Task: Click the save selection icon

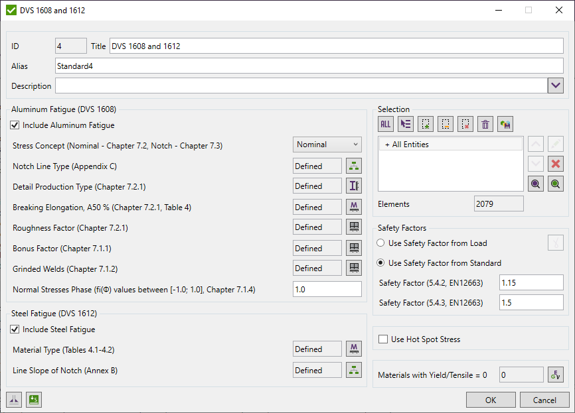Action: click(x=505, y=123)
